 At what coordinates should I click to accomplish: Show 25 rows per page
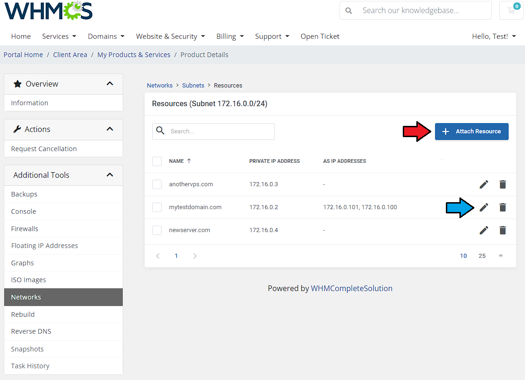(x=482, y=256)
